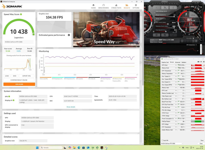Click the orange RUN AGAIN button
This screenshot has width=205, height=150.
pyautogui.click(x=19, y=84)
